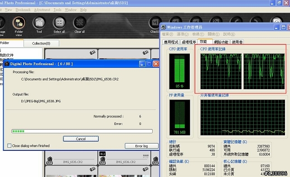The height and width of the screenshot is (177, 290).
Task: Open 選項(O) menu in Task Manager
Action: pos(183,34)
